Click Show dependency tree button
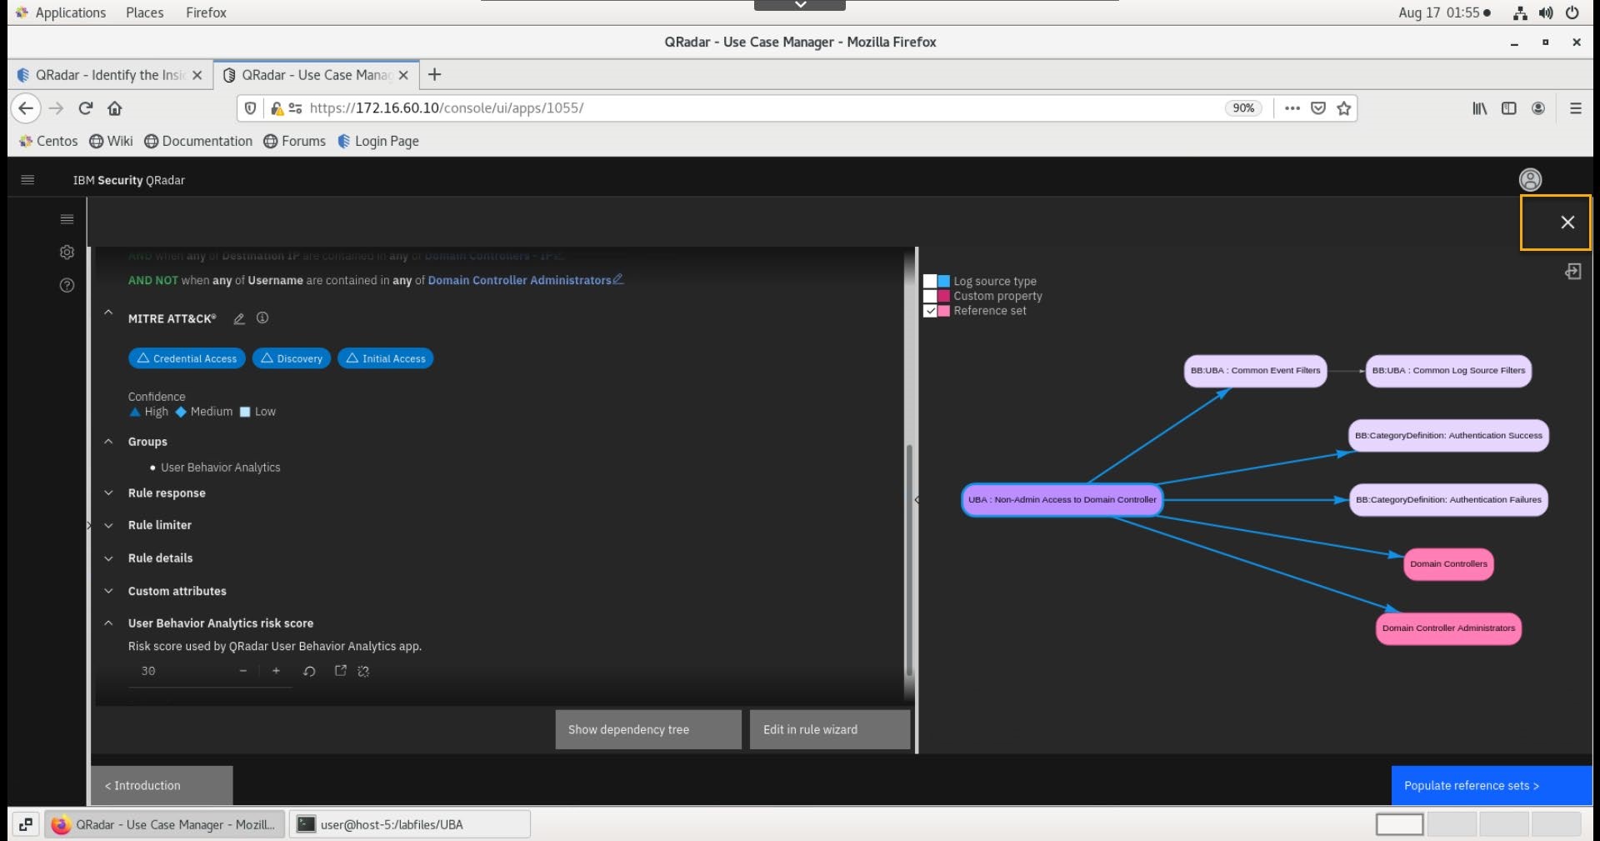Image resolution: width=1600 pixels, height=841 pixels. (x=648, y=729)
